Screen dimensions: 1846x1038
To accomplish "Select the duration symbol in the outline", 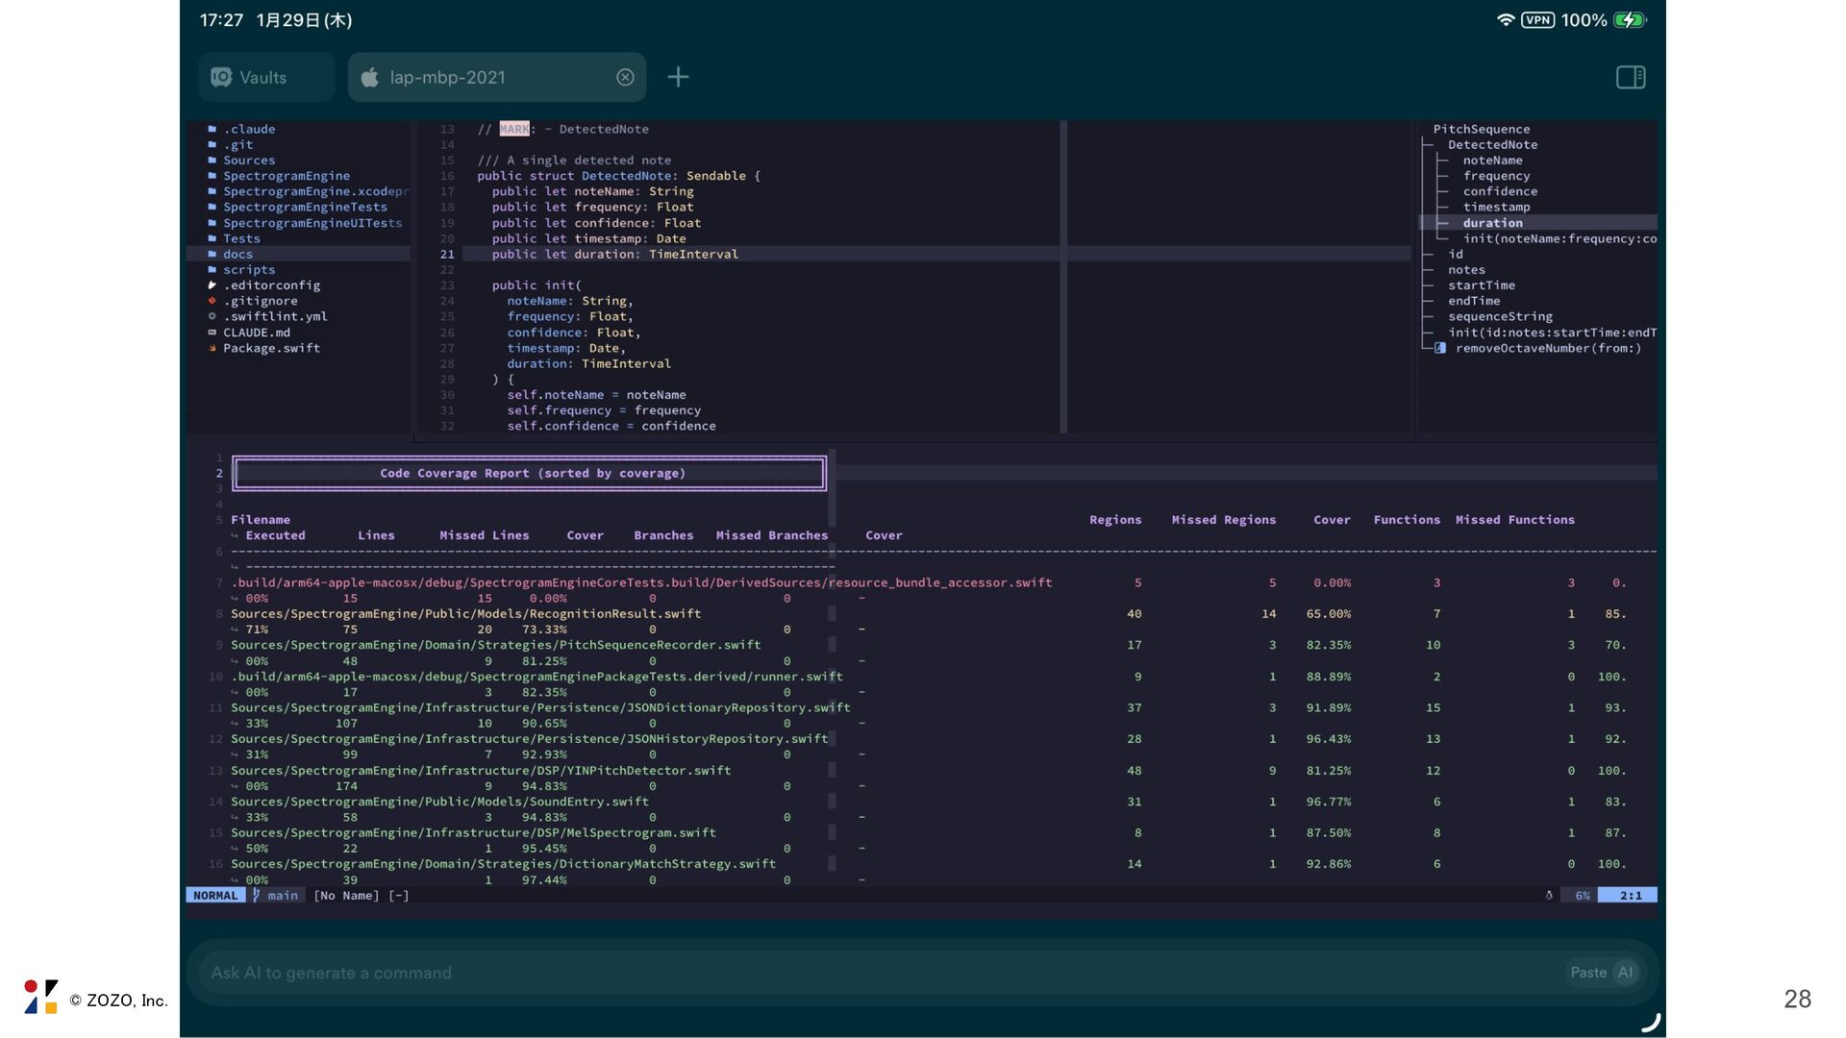I will [x=1492, y=223].
